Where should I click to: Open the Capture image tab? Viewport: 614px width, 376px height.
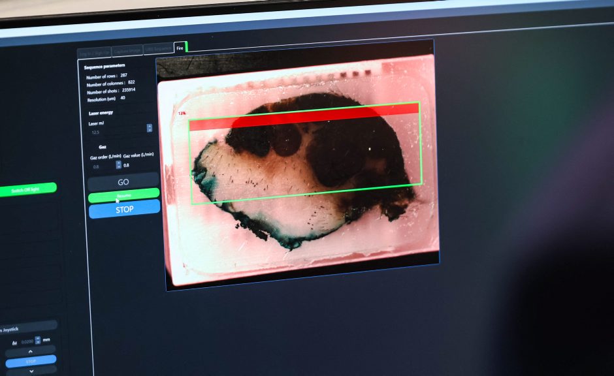[x=127, y=51]
